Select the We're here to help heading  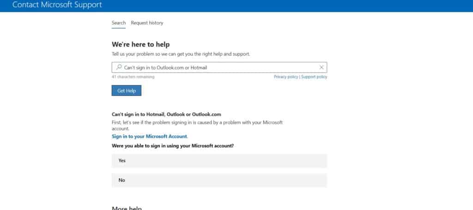140,45
